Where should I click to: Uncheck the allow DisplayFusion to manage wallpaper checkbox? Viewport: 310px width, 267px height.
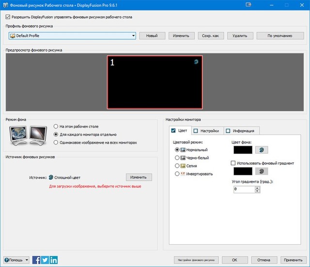click(x=7, y=16)
